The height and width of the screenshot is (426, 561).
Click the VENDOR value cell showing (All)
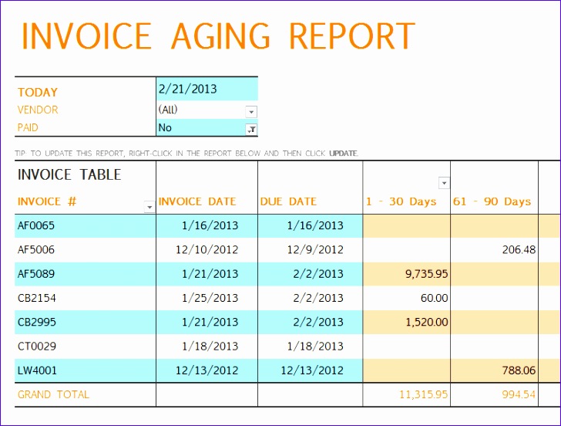(207, 110)
